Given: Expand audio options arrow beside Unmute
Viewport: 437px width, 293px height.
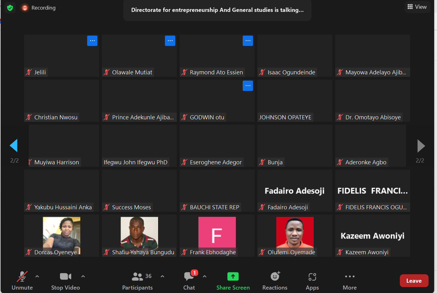Looking at the screenshot, I should pos(37,276).
